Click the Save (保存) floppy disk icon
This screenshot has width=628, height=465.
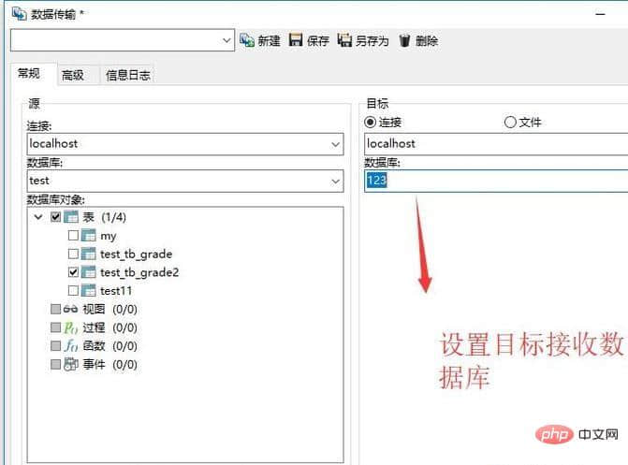[296, 40]
